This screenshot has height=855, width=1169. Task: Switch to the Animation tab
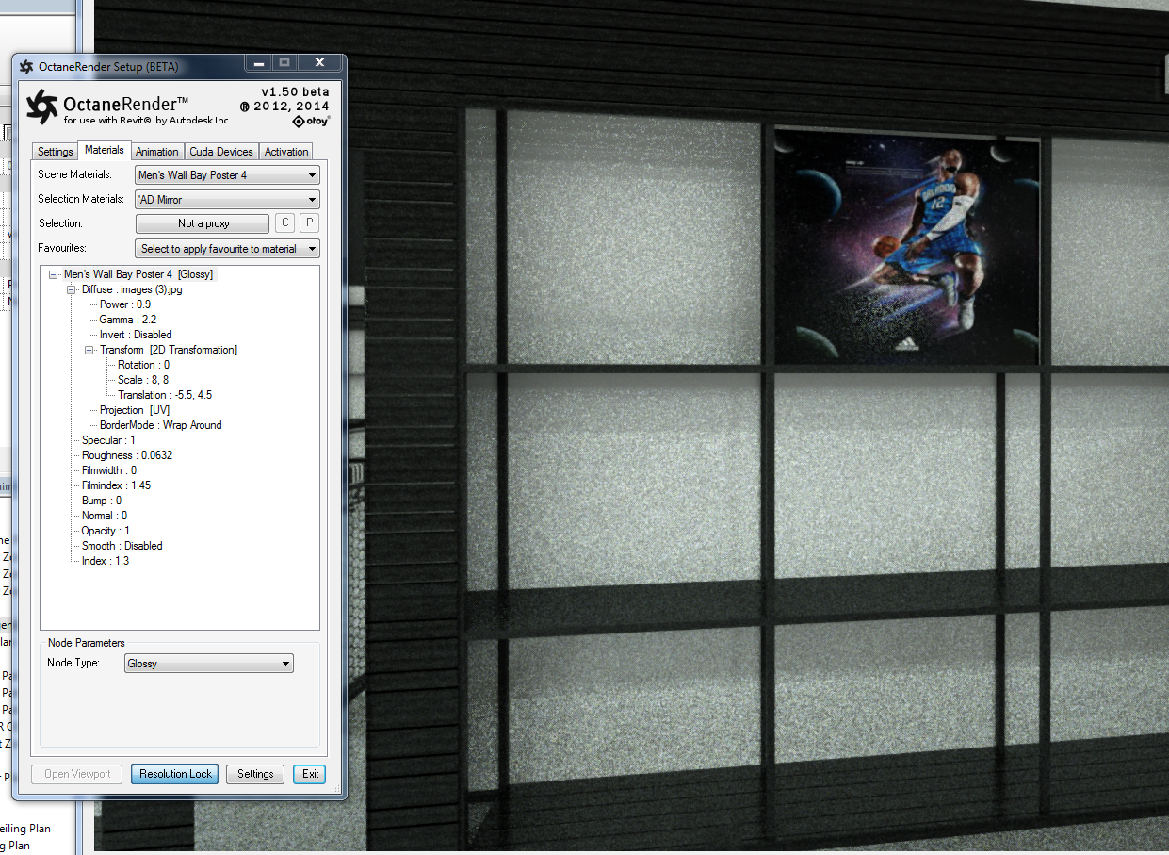pos(156,152)
